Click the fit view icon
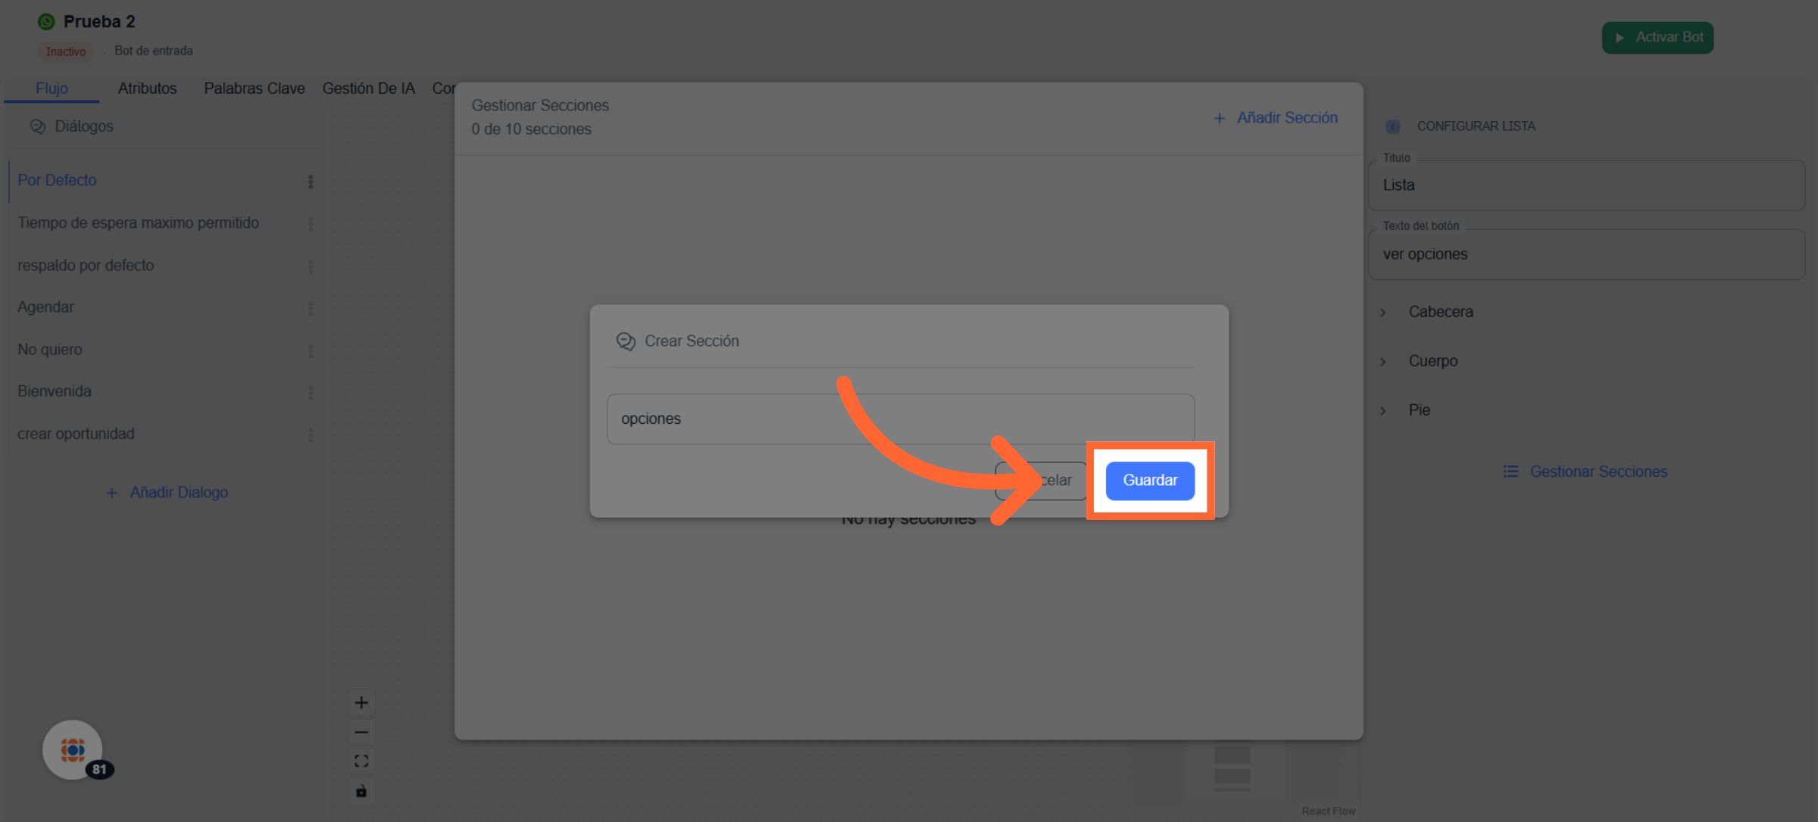This screenshot has width=1818, height=822. 361,761
